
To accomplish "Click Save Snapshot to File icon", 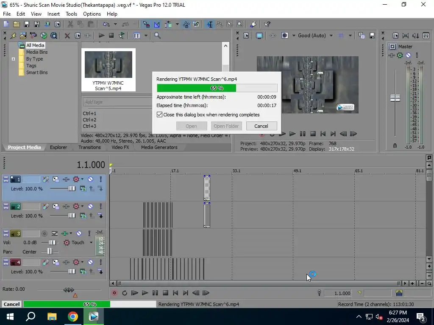I will [372, 36].
